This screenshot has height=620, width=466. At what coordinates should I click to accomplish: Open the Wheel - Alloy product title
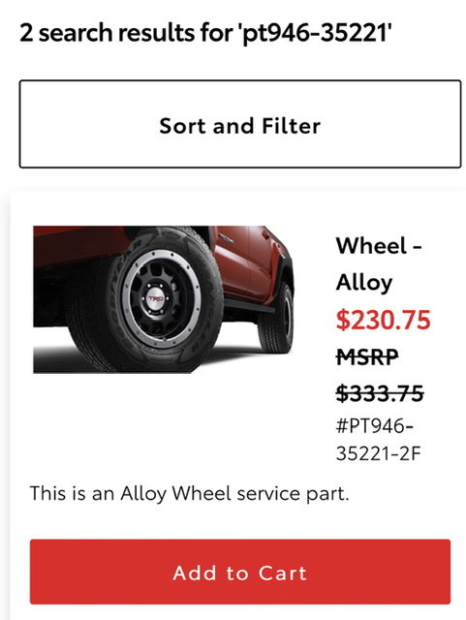pyautogui.click(x=379, y=263)
